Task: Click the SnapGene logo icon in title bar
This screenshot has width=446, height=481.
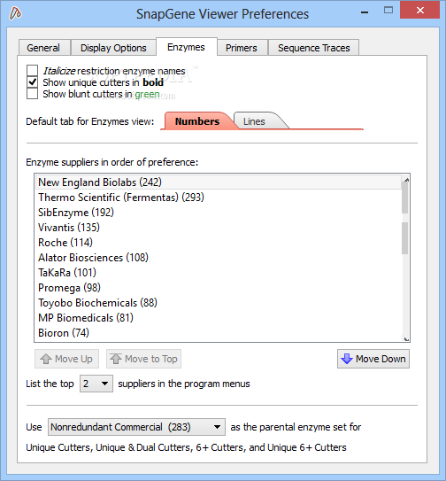Action: pos(15,13)
